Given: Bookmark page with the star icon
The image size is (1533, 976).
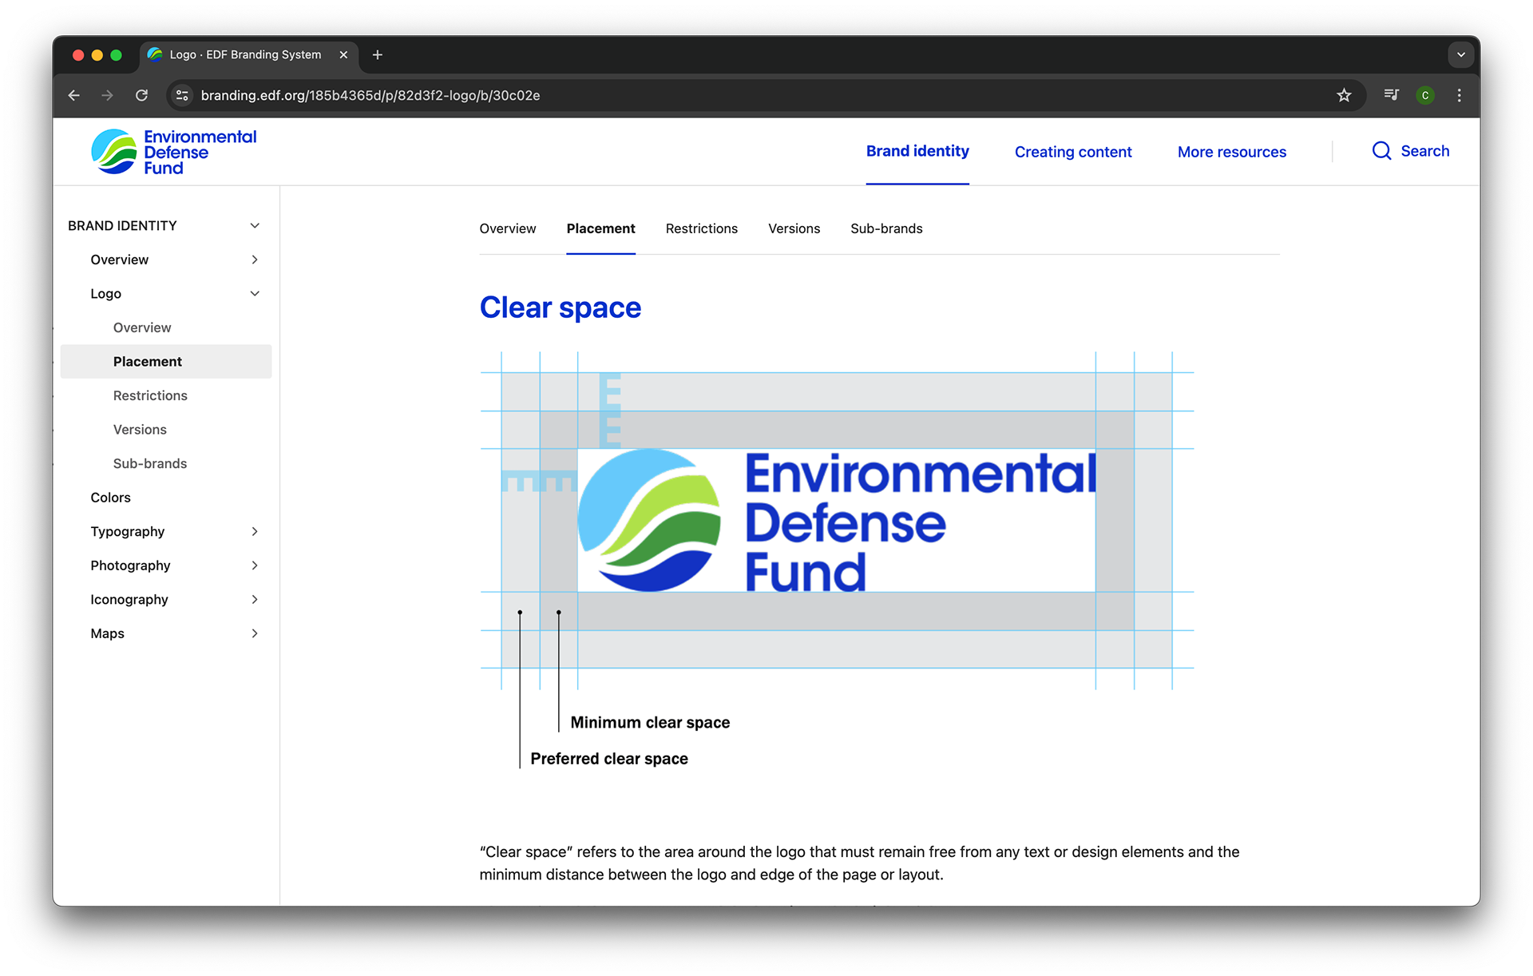Looking at the screenshot, I should click(x=1344, y=96).
